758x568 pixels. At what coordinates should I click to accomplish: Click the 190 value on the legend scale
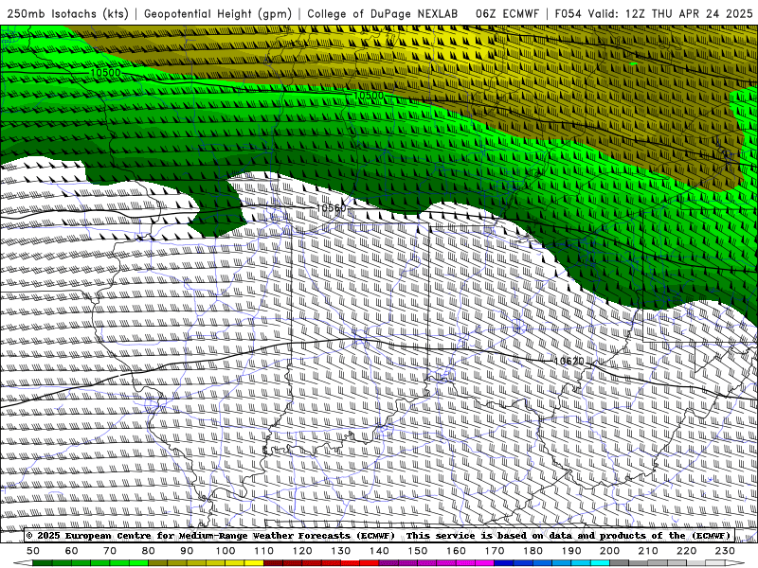(x=571, y=551)
